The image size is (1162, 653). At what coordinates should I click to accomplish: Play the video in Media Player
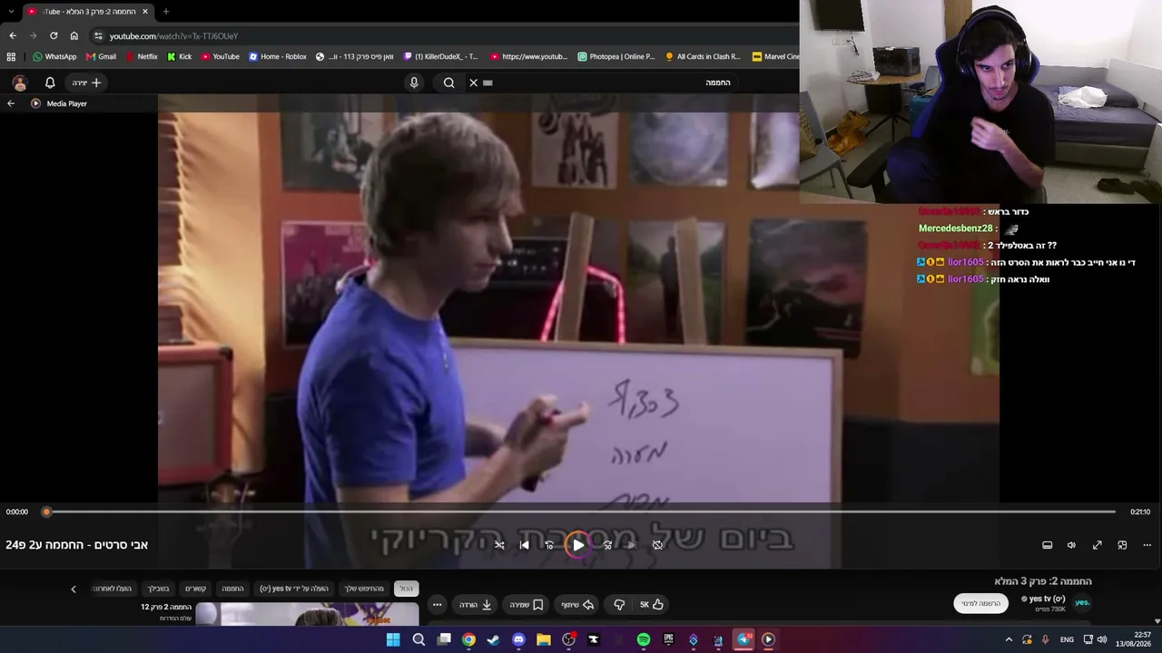pyautogui.click(x=578, y=545)
